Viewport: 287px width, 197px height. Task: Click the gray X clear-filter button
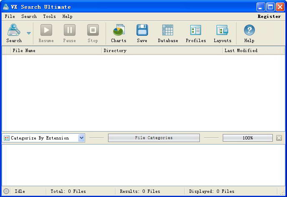click(279, 138)
